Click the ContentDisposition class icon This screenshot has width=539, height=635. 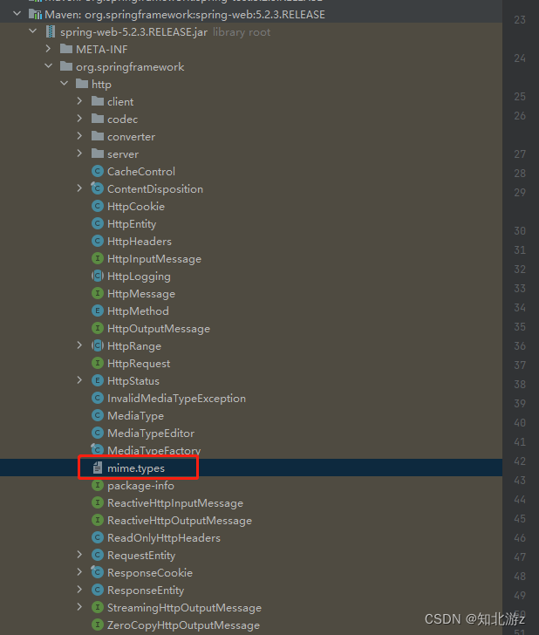97,188
